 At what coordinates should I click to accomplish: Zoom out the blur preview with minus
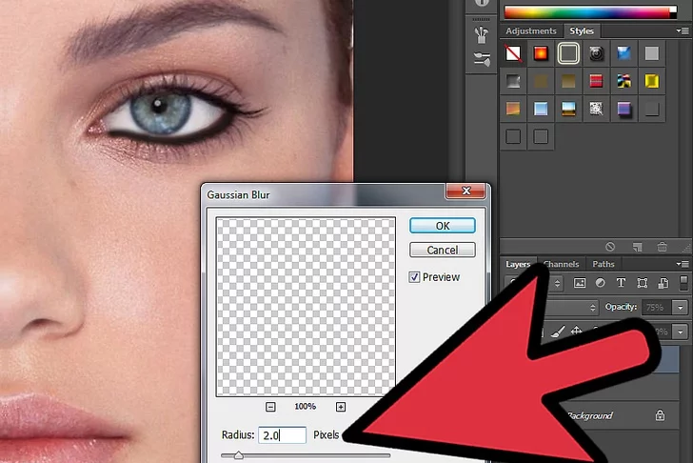(x=270, y=406)
